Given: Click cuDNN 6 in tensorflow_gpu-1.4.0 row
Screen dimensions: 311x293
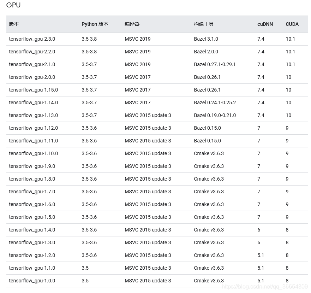Looking at the screenshot, I should pos(259,230).
